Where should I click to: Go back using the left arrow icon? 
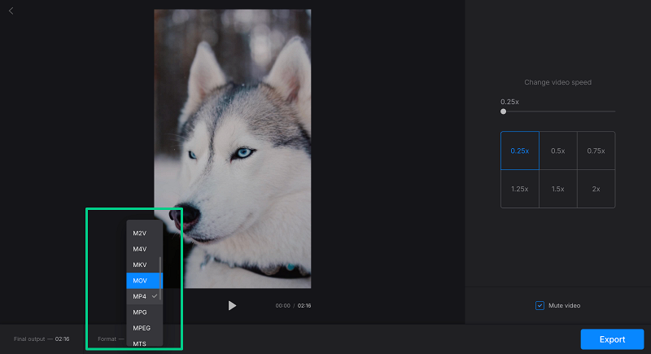[11, 11]
